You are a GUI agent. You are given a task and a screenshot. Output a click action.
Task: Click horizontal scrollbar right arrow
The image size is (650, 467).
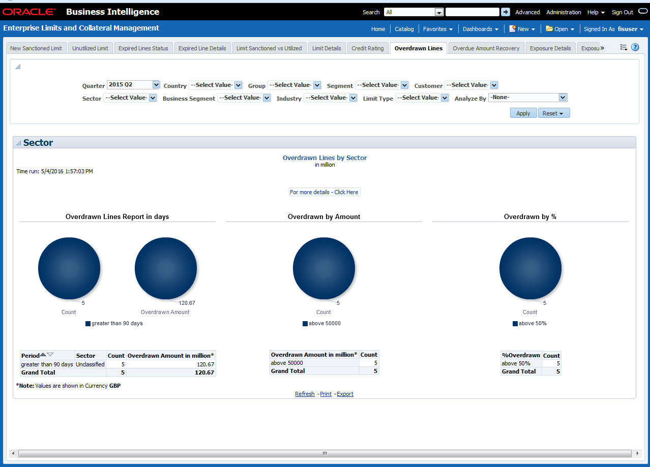coord(638,453)
